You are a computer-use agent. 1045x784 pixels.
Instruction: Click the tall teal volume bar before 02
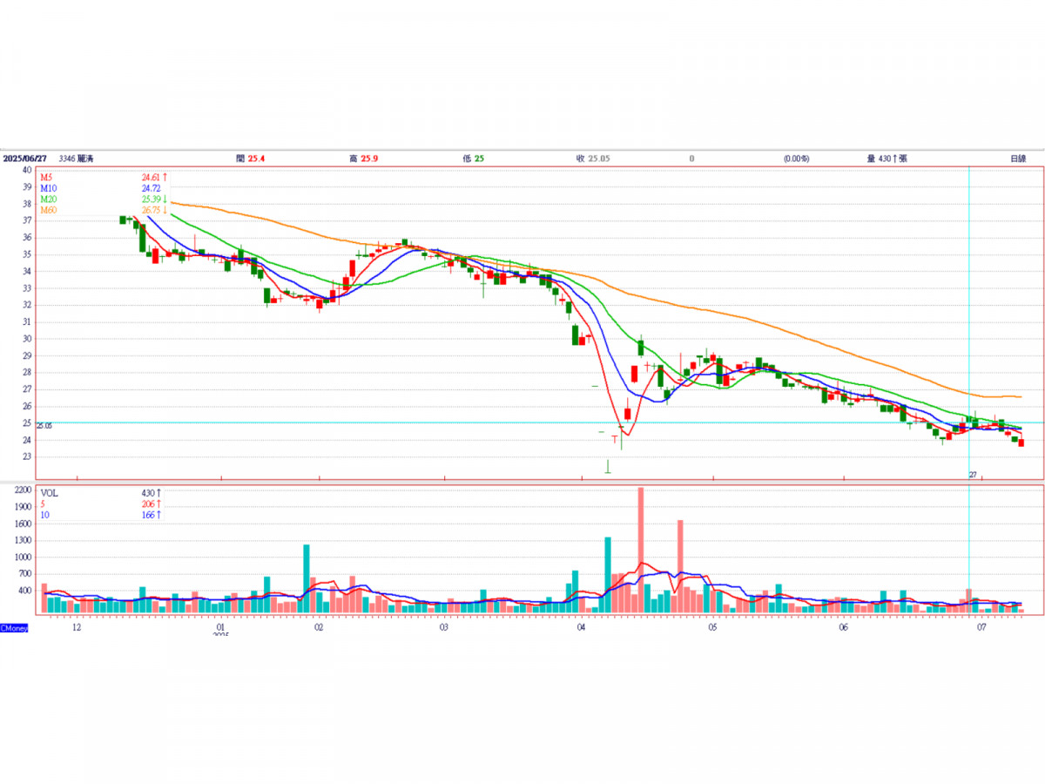pos(307,580)
